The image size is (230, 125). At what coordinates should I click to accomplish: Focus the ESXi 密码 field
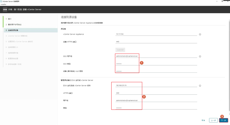point(156,108)
